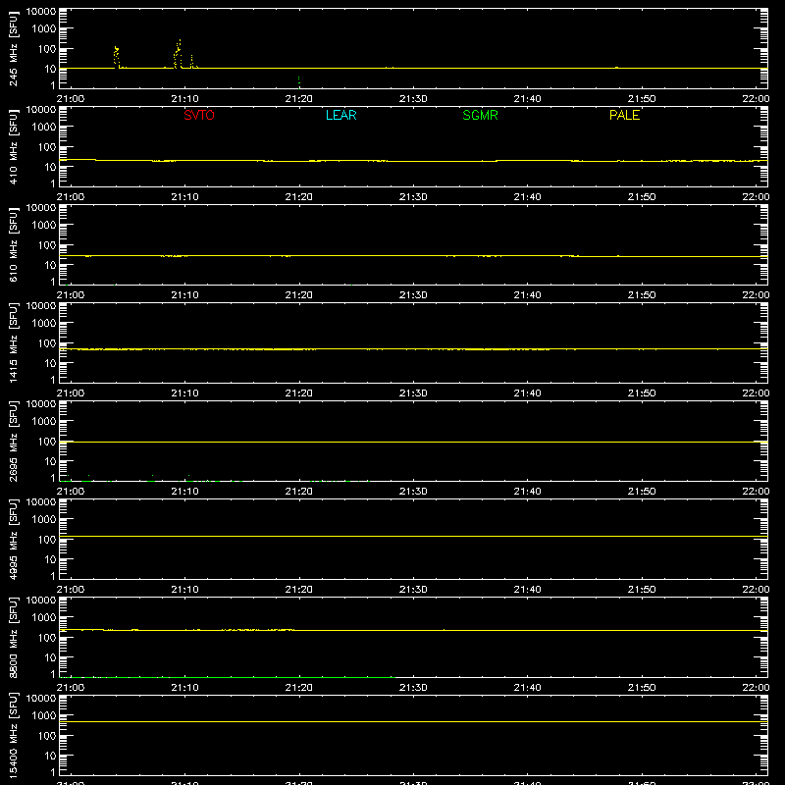The width and height of the screenshot is (785, 785).
Task: Click the green SGMR station label
Action: [480, 115]
